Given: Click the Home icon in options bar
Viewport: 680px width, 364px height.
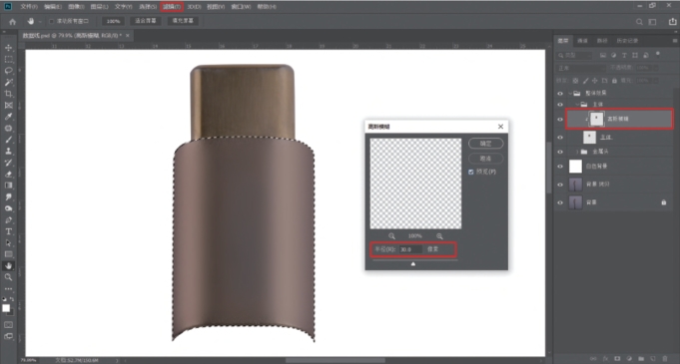Looking at the screenshot, I should pyautogui.click(x=13, y=21).
